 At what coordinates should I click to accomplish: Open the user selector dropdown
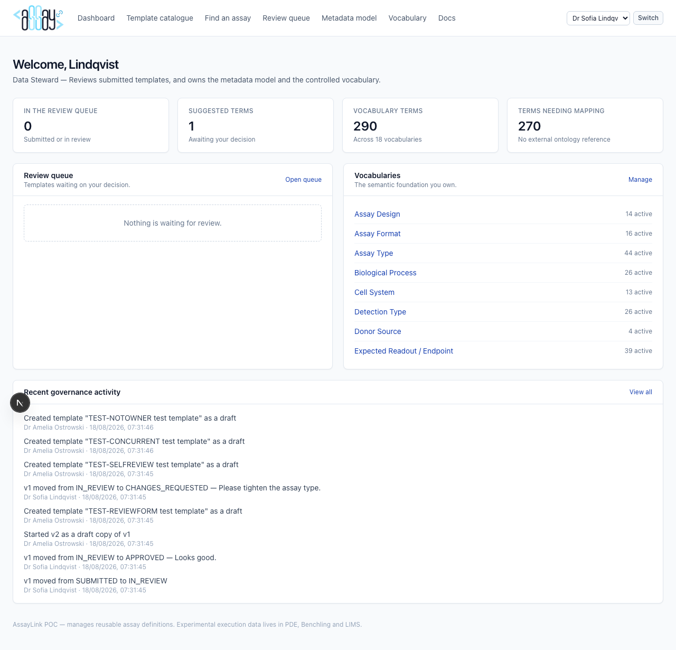click(598, 18)
